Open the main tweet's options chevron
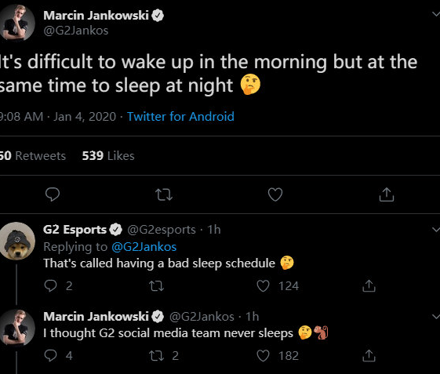The width and height of the screenshot is (440, 374). click(436, 14)
